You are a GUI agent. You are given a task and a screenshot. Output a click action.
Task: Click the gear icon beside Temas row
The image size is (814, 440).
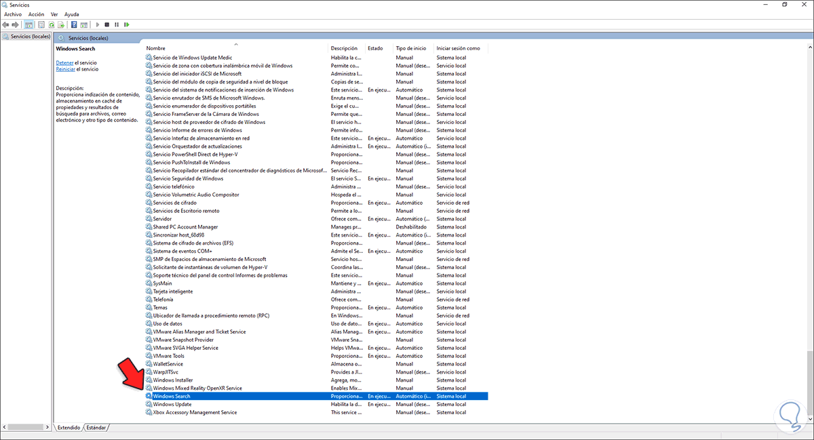(x=149, y=307)
